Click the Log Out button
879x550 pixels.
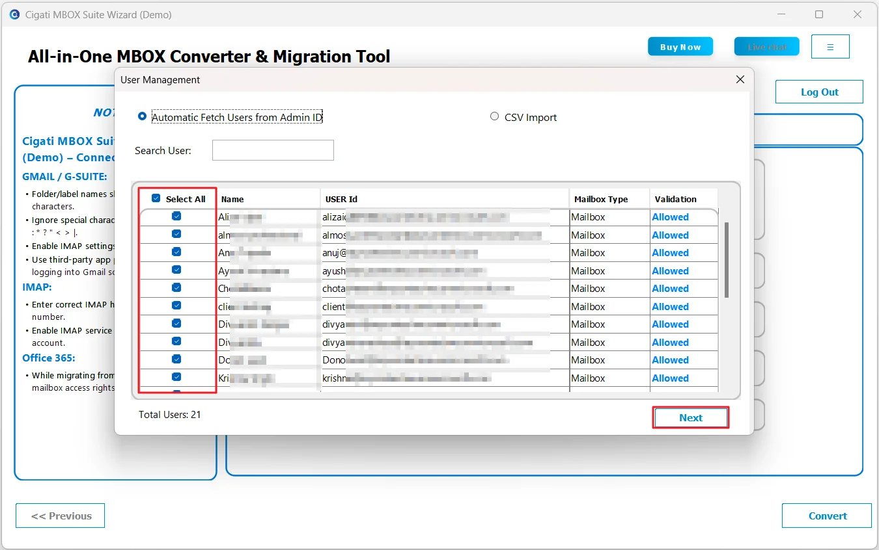coord(819,92)
